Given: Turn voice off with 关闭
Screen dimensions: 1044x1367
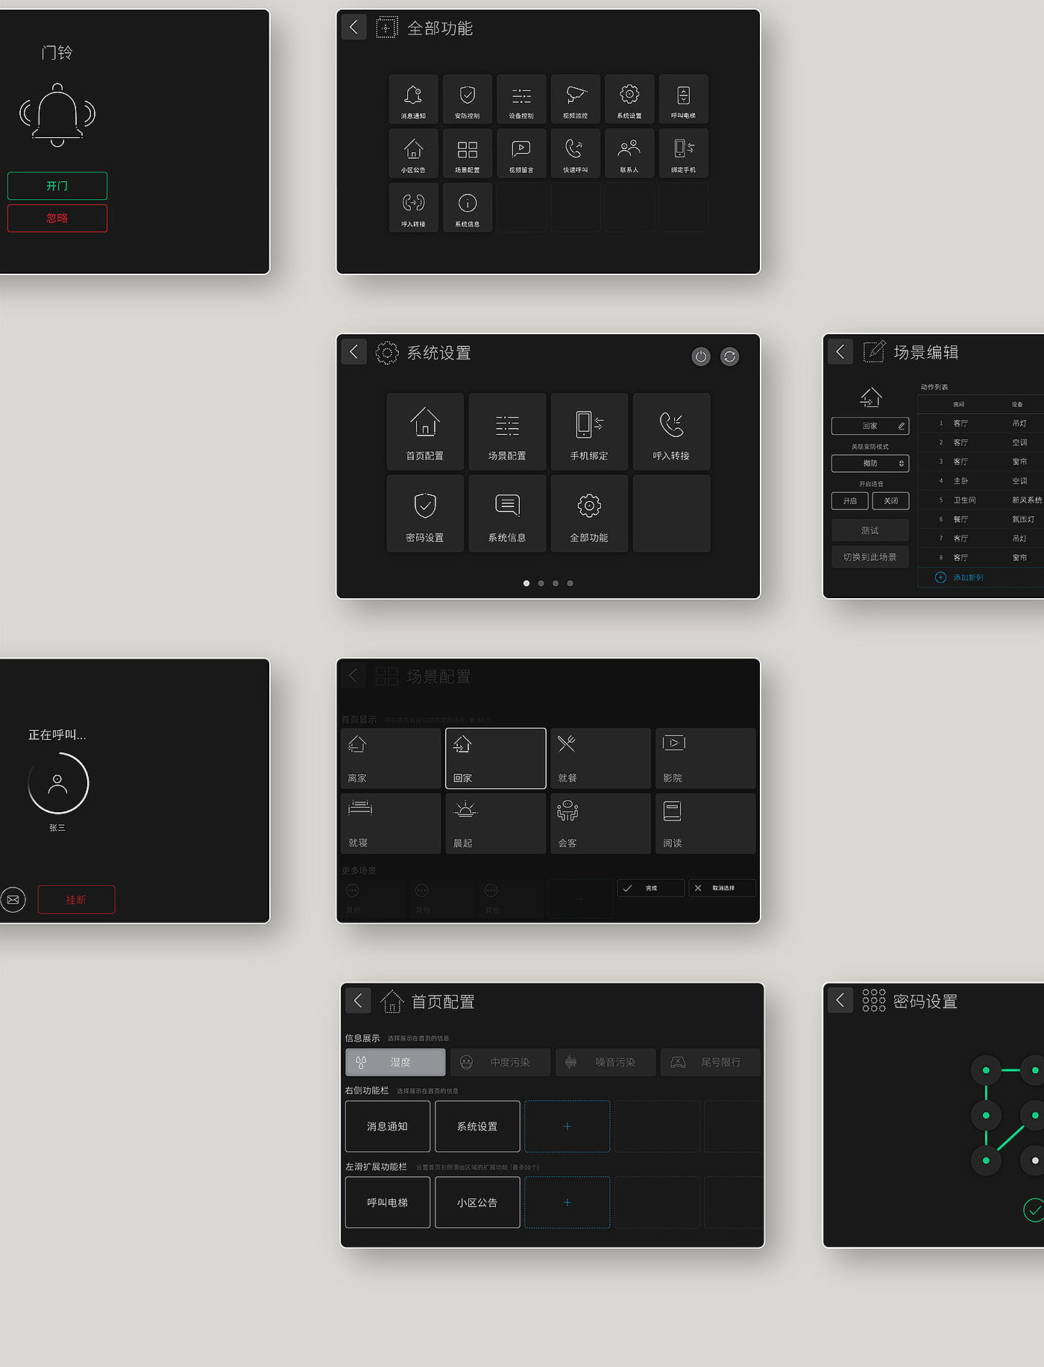Looking at the screenshot, I should (891, 501).
